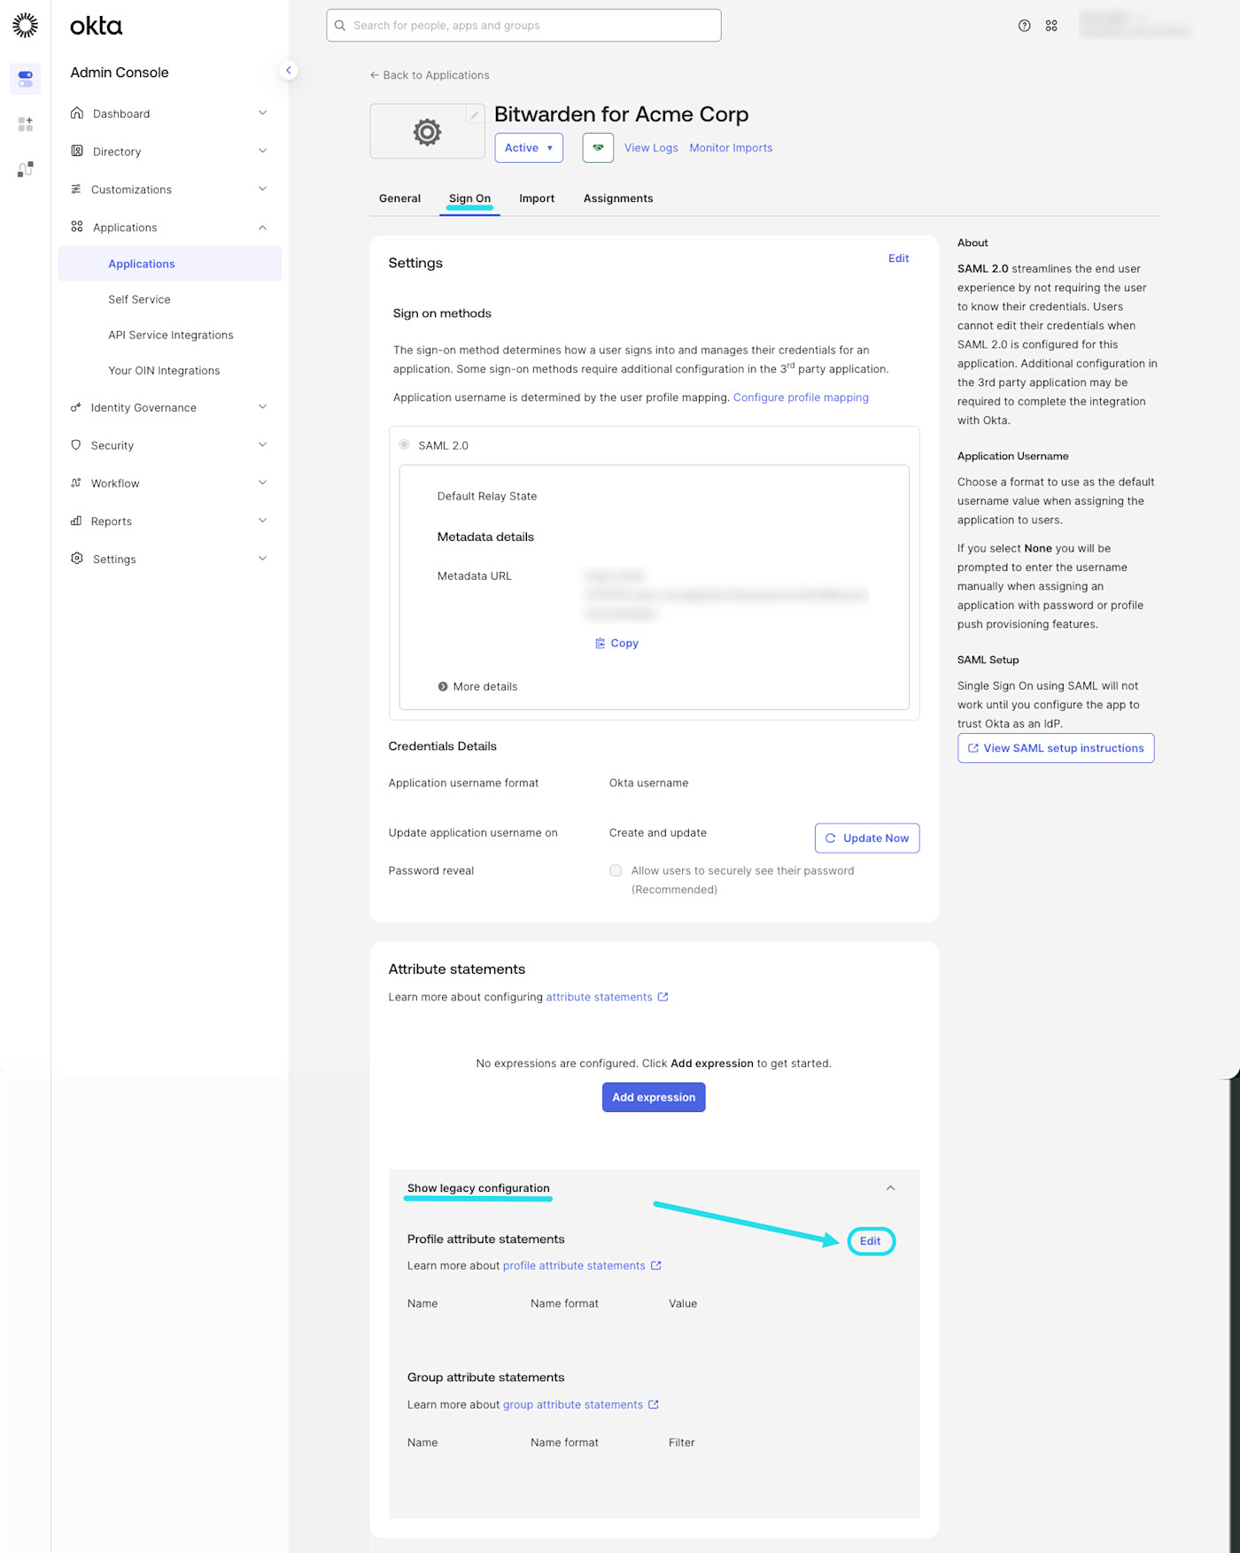Screen dimensions: 1240x1553
Task: Select the Sign On tab
Action: tap(469, 198)
